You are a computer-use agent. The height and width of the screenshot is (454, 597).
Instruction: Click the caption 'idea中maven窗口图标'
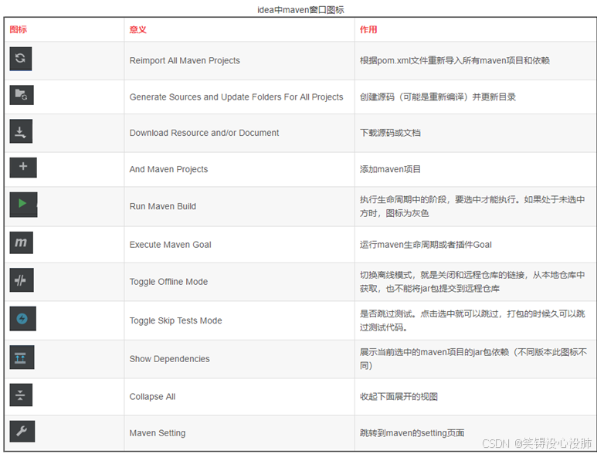(300, 10)
